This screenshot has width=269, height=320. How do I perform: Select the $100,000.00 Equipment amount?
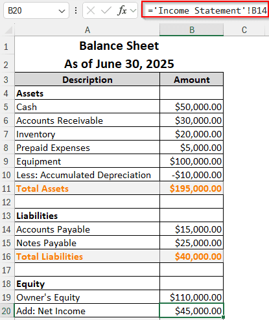coord(192,161)
